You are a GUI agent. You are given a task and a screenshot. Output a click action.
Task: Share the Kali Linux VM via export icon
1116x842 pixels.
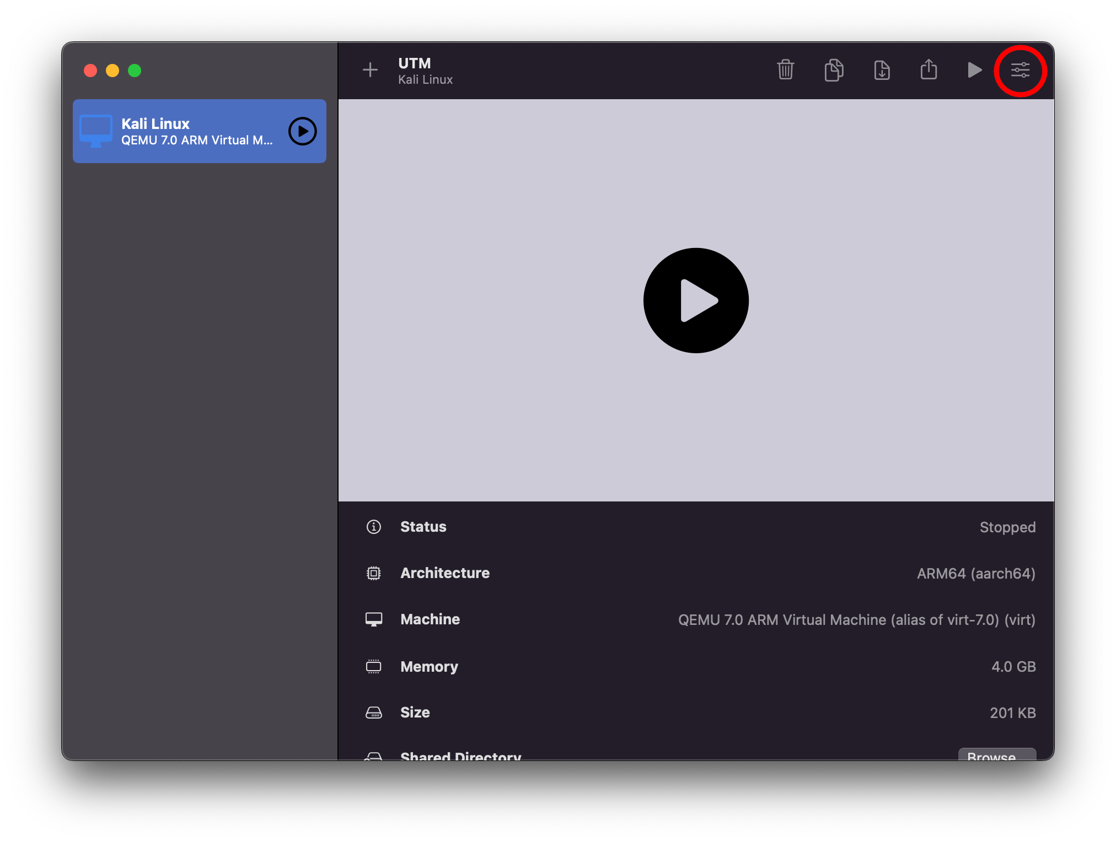[929, 70]
